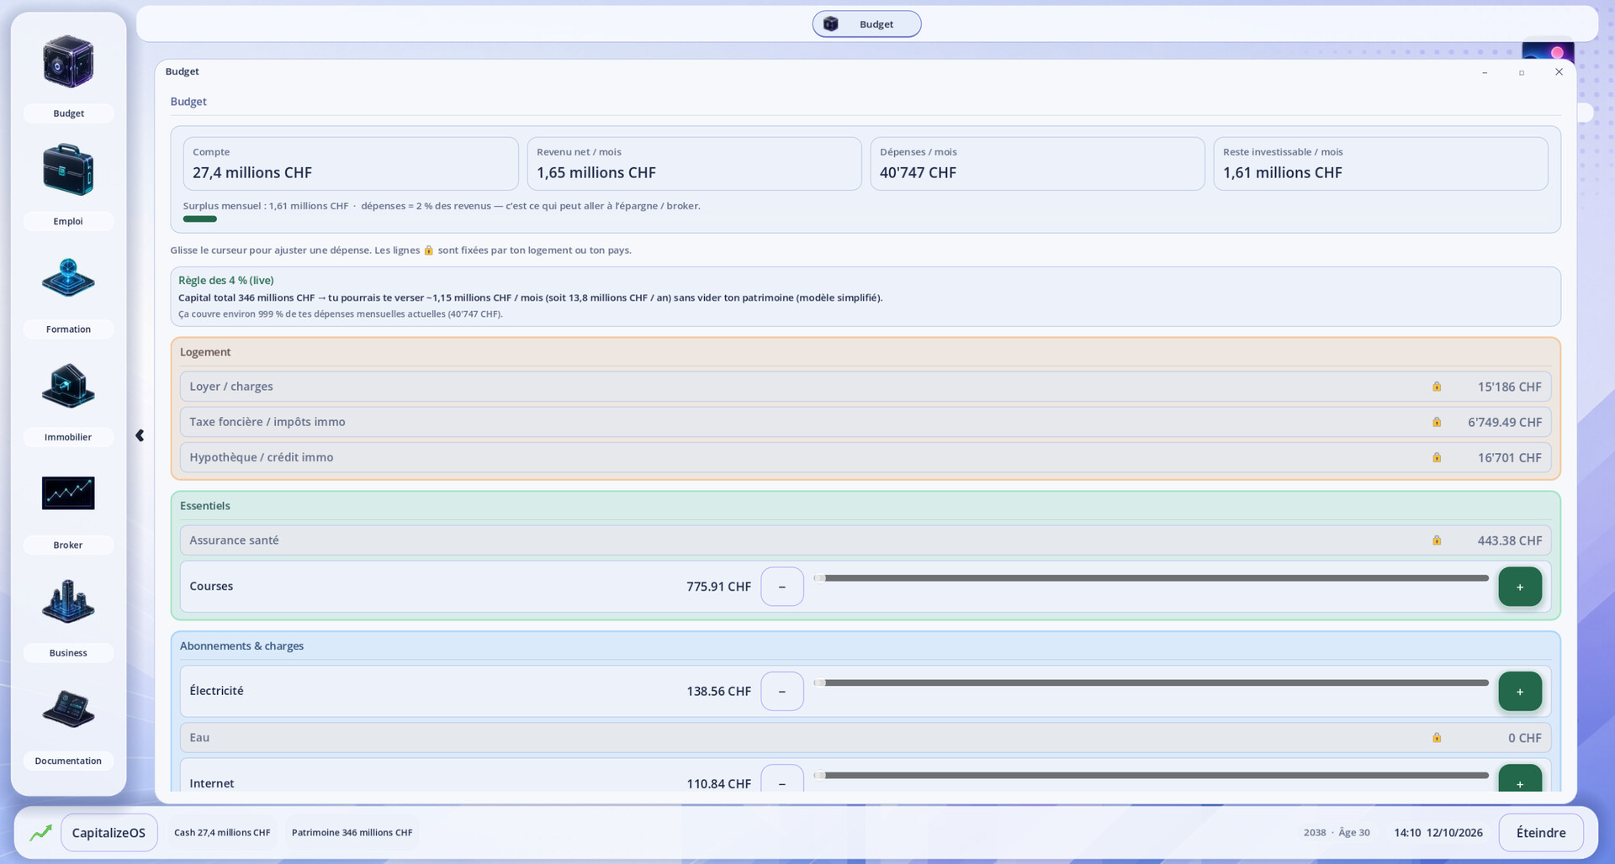
Task: Click the CapitalizeOS start button
Action: 109,833
